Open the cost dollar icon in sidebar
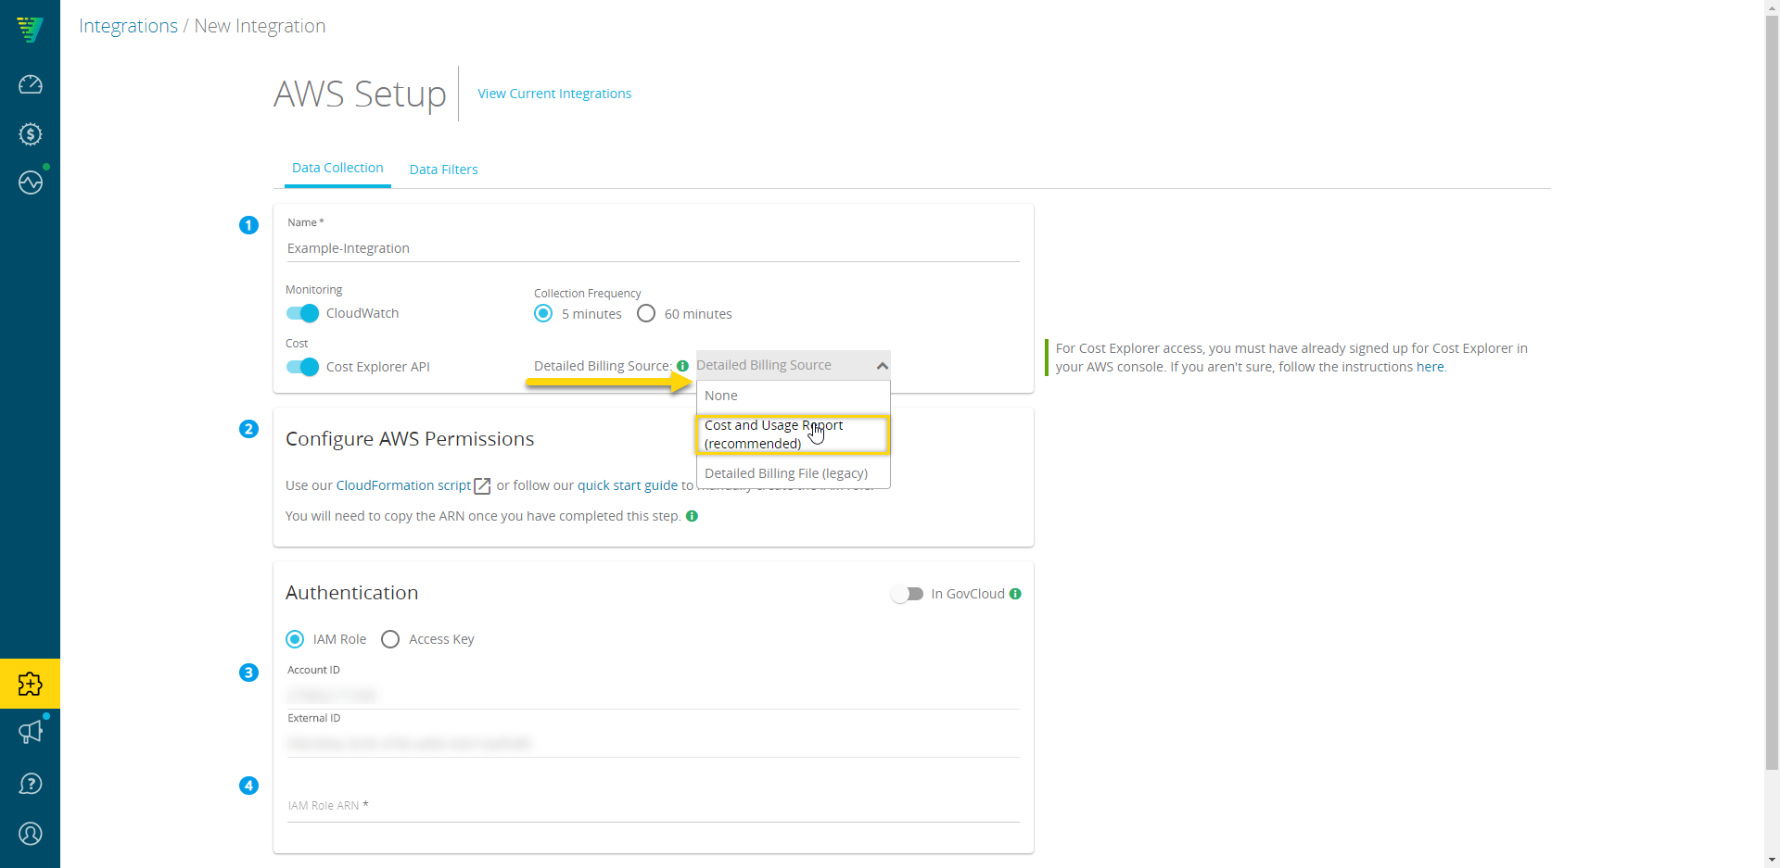 pos(30,134)
